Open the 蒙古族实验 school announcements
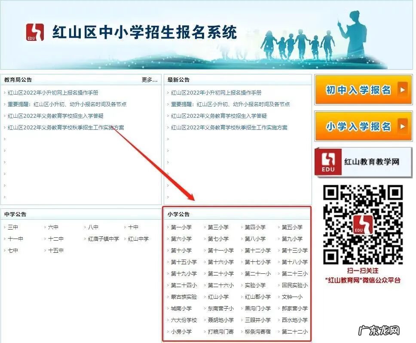Screen dimensions: 416x343 coord(184,296)
